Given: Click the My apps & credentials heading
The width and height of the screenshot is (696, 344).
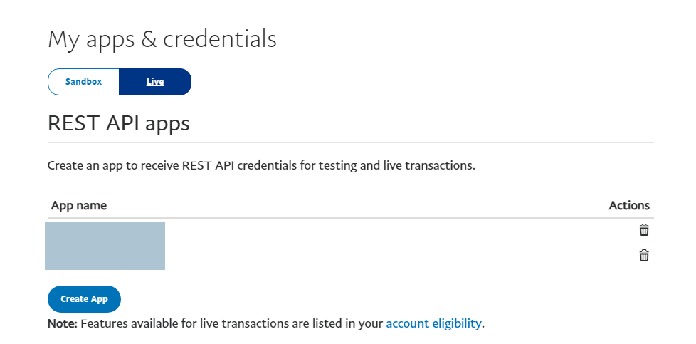Looking at the screenshot, I should click(x=162, y=39).
